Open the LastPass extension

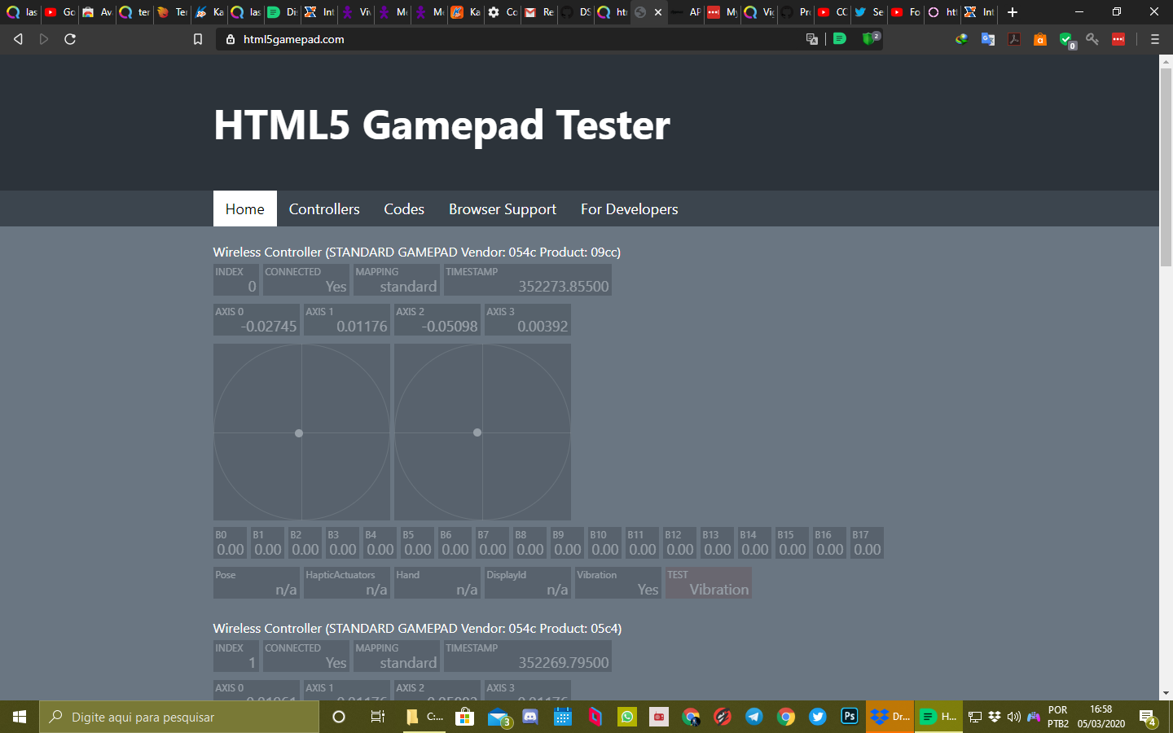pyautogui.click(x=1118, y=38)
